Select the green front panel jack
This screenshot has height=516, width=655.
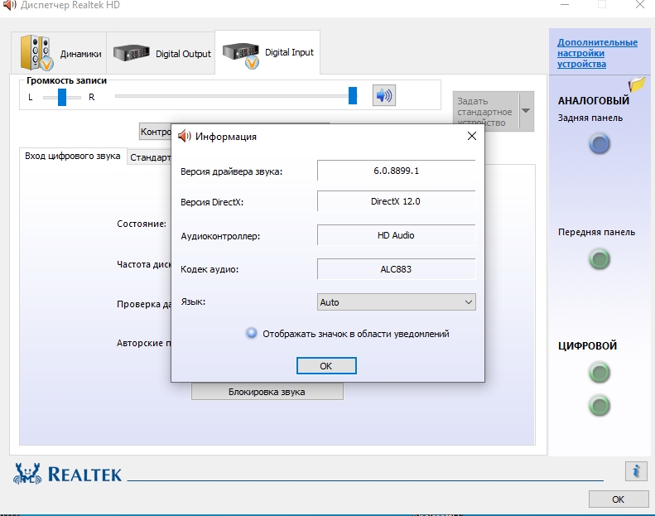[600, 259]
